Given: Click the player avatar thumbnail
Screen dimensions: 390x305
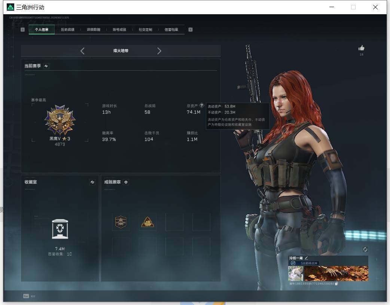Looking at the screenshot, I should pos(296,274).
